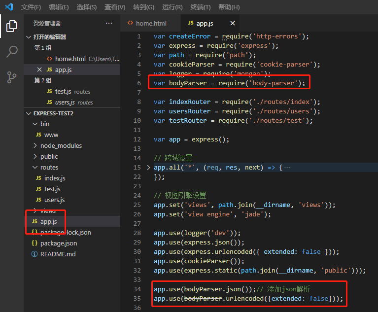Viewport: 378px width, 312px height.
Task: Click the 第 1 组 group label
Action: tap(43, 48)
